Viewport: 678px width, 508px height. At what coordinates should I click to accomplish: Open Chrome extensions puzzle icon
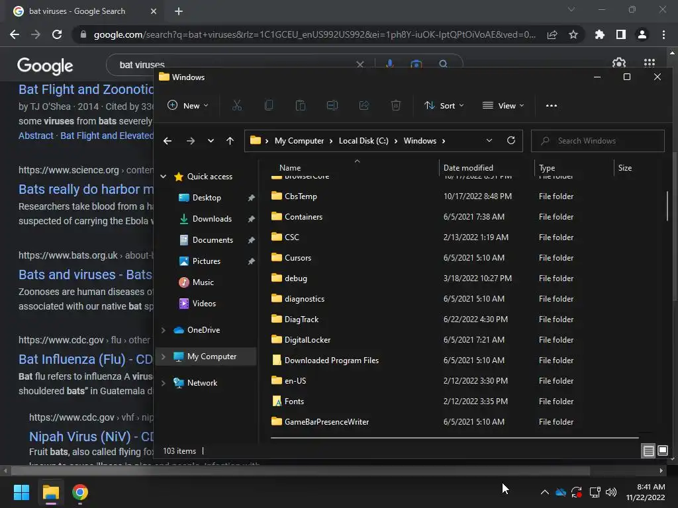pos(600,34)
